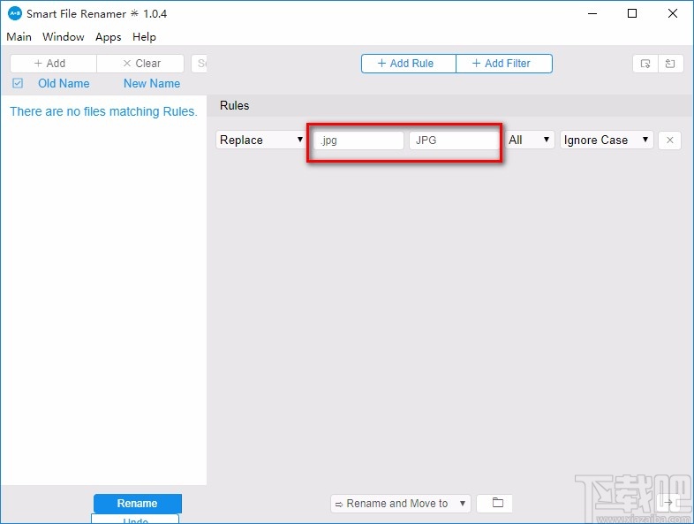
Task: Open the Apps menu
Action: point(109,37)
